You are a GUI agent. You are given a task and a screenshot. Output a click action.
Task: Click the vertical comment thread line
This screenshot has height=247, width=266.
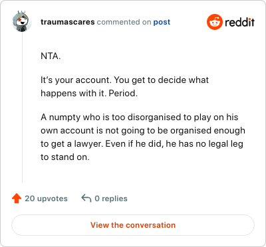(x=22, y=108)
